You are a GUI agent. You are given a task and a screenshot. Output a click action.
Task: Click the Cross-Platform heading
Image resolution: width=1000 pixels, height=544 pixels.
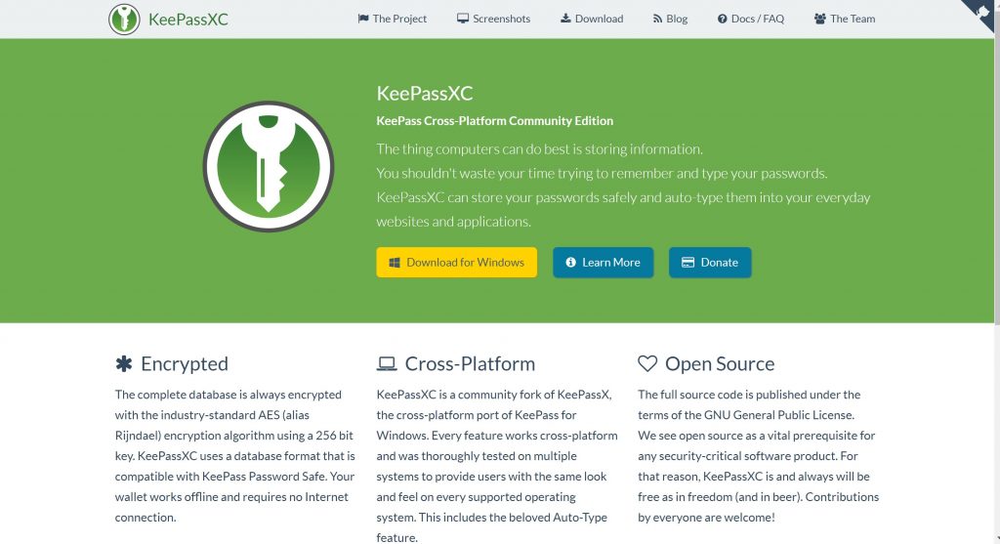coord(470,363)
